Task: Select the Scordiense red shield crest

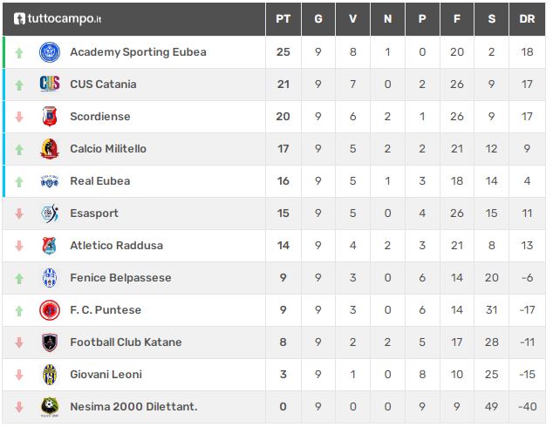Action: click(50, 116)
